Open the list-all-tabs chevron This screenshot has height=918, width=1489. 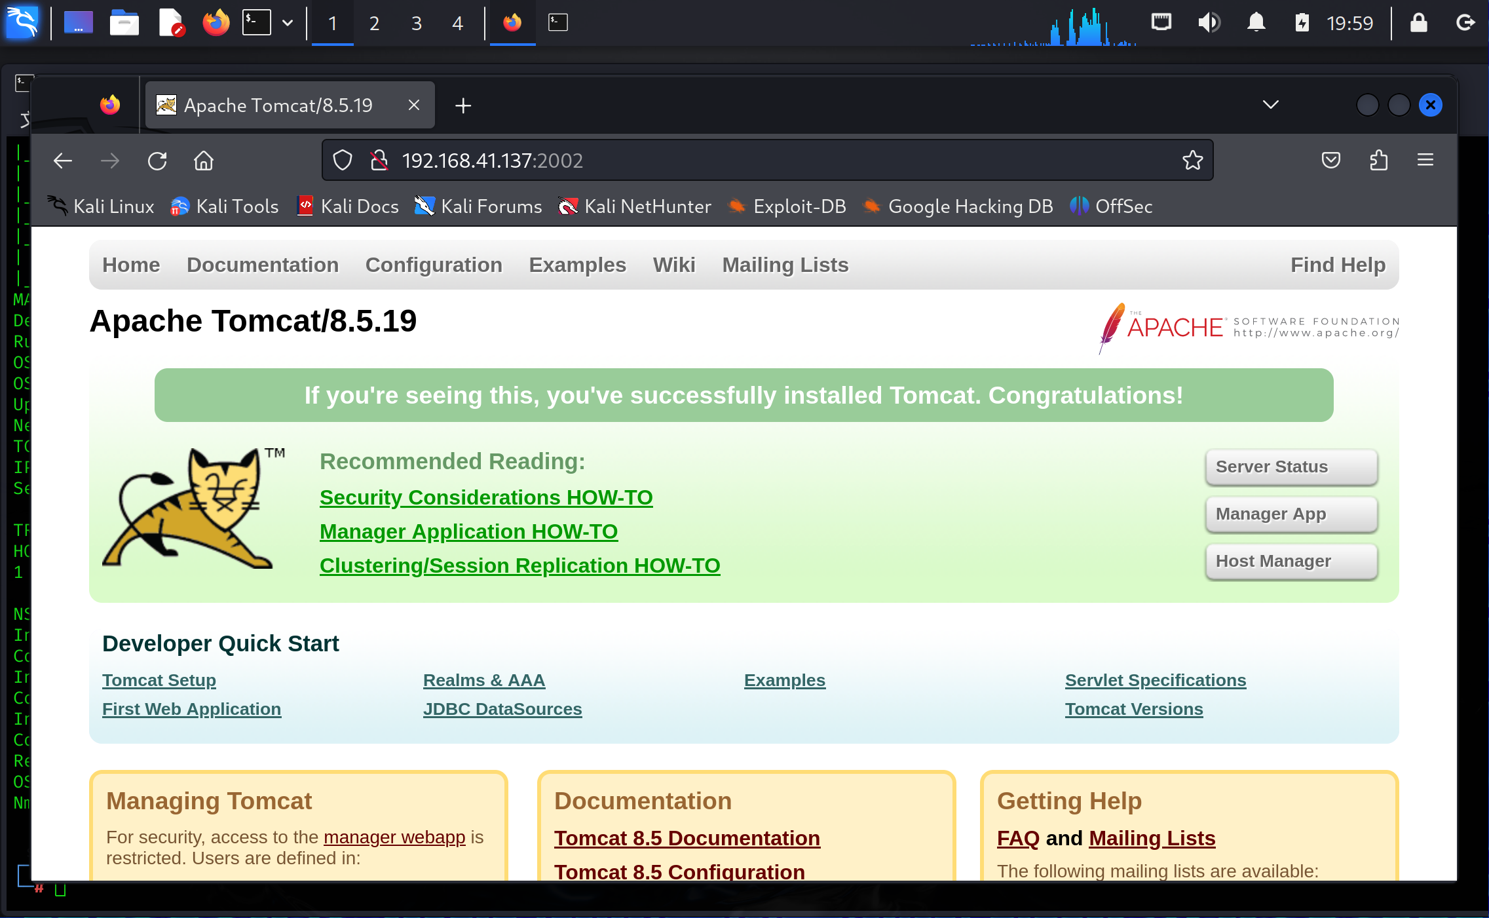[x=1270, y=104]
